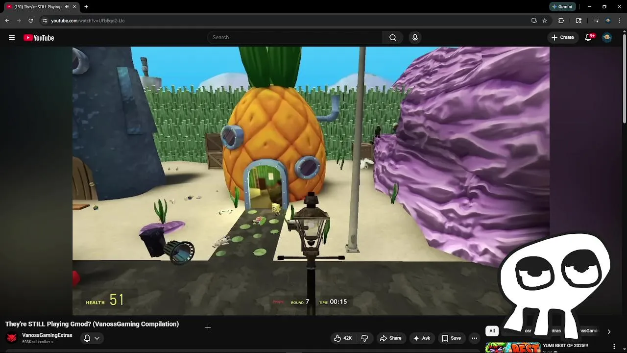Start voice search with microphone icon

[415, 38]
